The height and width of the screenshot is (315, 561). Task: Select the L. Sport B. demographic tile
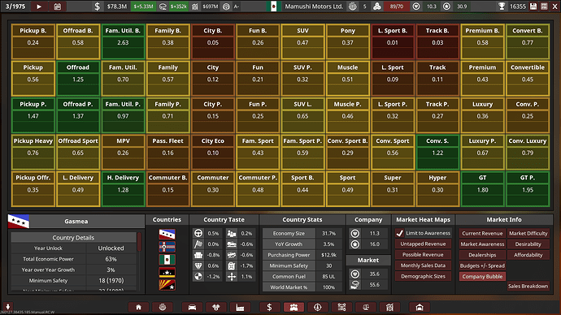[x=393, y=41]
